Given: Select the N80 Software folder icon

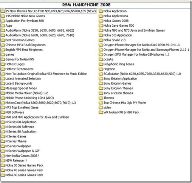Looking at the screenshot, I should pos(3,112).
